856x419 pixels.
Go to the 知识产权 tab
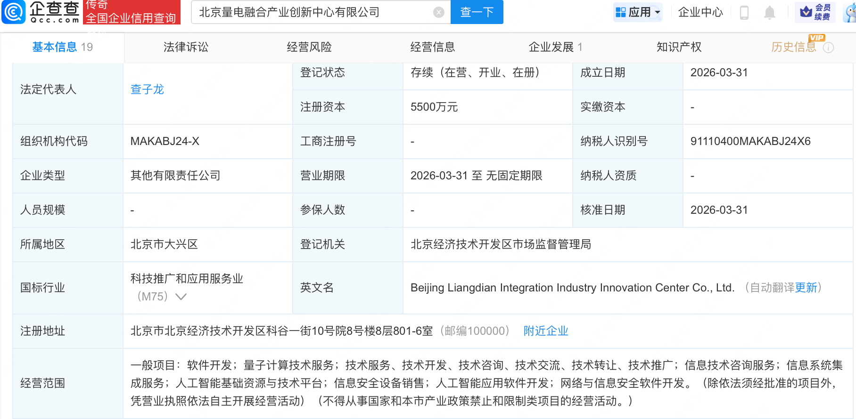click(x=679, y=47)
